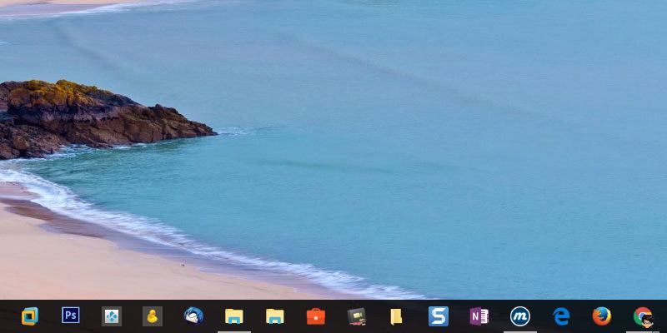Launch Snagit from the taskbar
This screenshot has height=333, width=667.
[x=439, y=316]
